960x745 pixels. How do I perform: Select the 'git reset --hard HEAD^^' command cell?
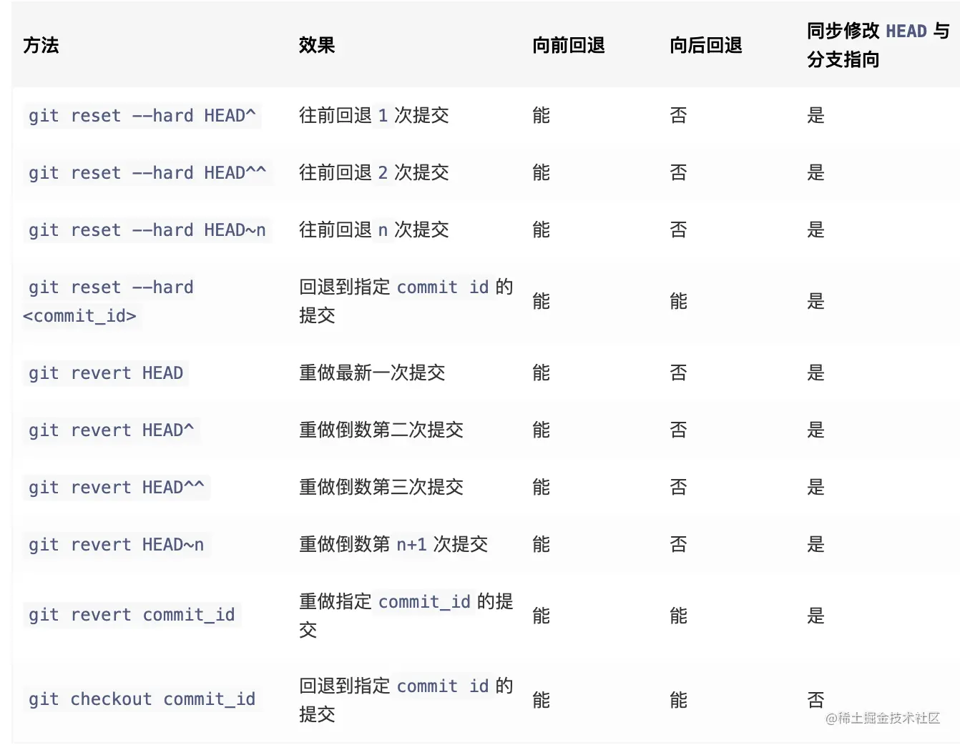147,172
